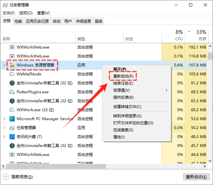Click the vertical scrollbar down arrow

pyautogui.click(x=210, y=161)
